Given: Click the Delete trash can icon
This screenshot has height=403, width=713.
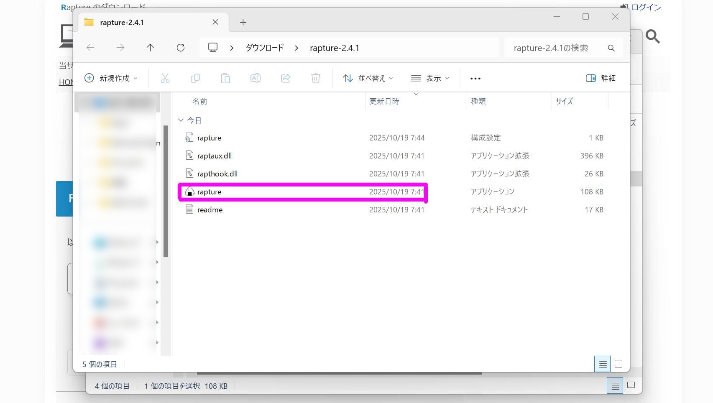Looking at the screenshot, I should click(316, 78).
